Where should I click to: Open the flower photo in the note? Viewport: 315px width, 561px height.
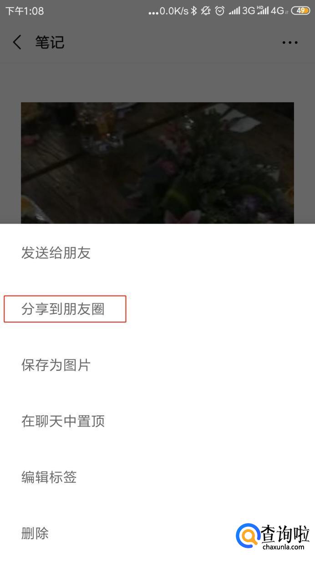(x=157, y=163)
